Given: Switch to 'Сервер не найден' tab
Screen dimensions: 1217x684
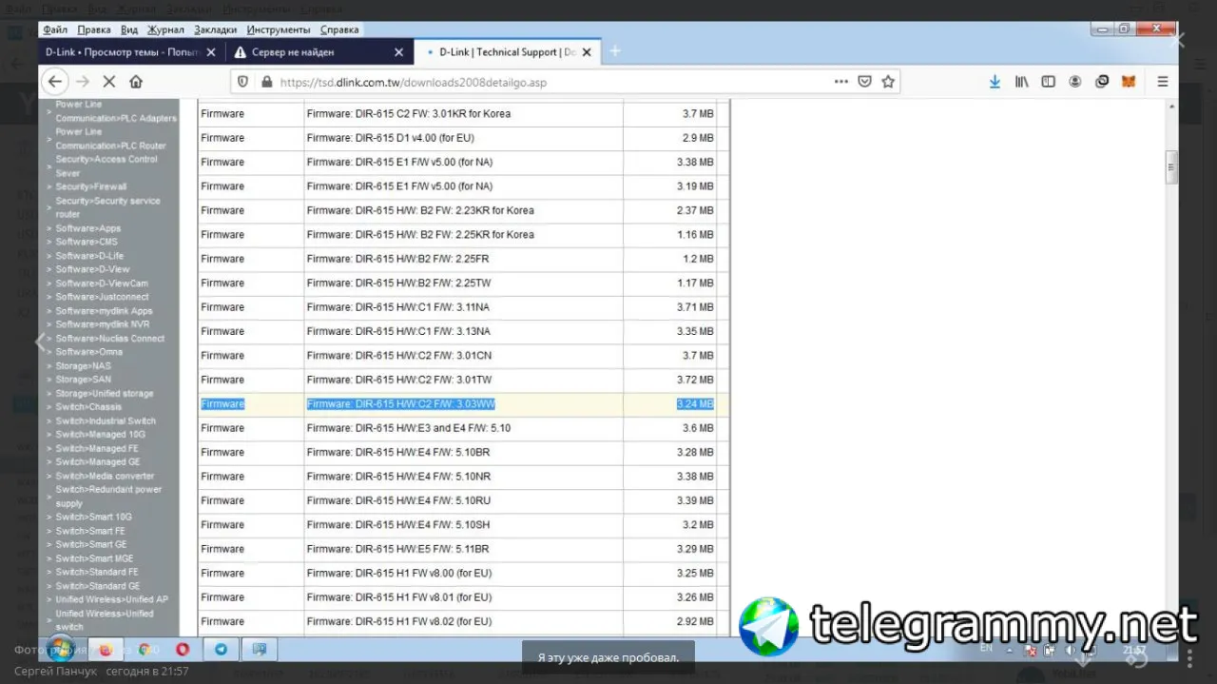Looking at the screenshot, I should click(319, 52).
